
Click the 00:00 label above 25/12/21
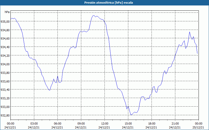pyautogui.click(x=199, y=124)
